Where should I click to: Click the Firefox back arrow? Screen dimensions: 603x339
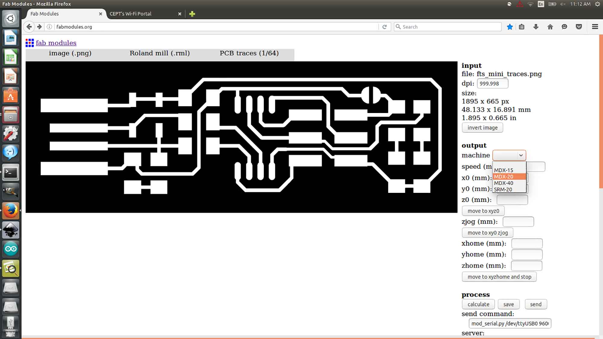[x=29, y=27]
